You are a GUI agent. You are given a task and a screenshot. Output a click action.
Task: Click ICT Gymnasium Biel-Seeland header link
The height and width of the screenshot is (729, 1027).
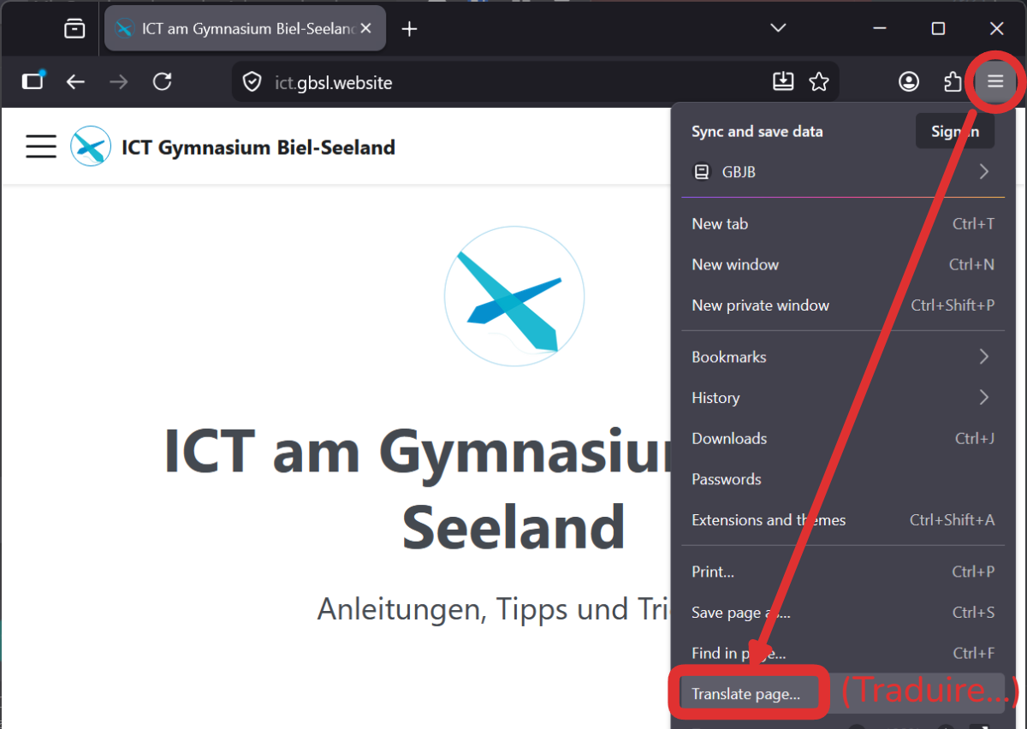[258, 147]
